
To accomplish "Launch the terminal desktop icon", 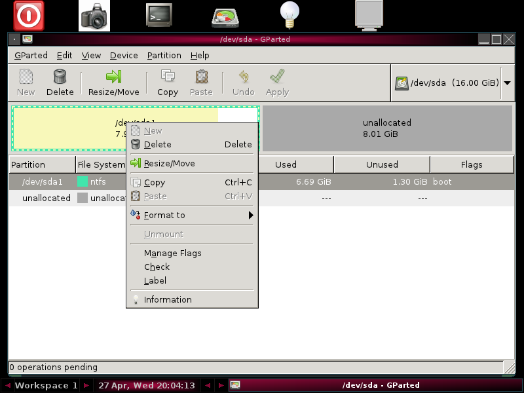I will tap(159, 15).
